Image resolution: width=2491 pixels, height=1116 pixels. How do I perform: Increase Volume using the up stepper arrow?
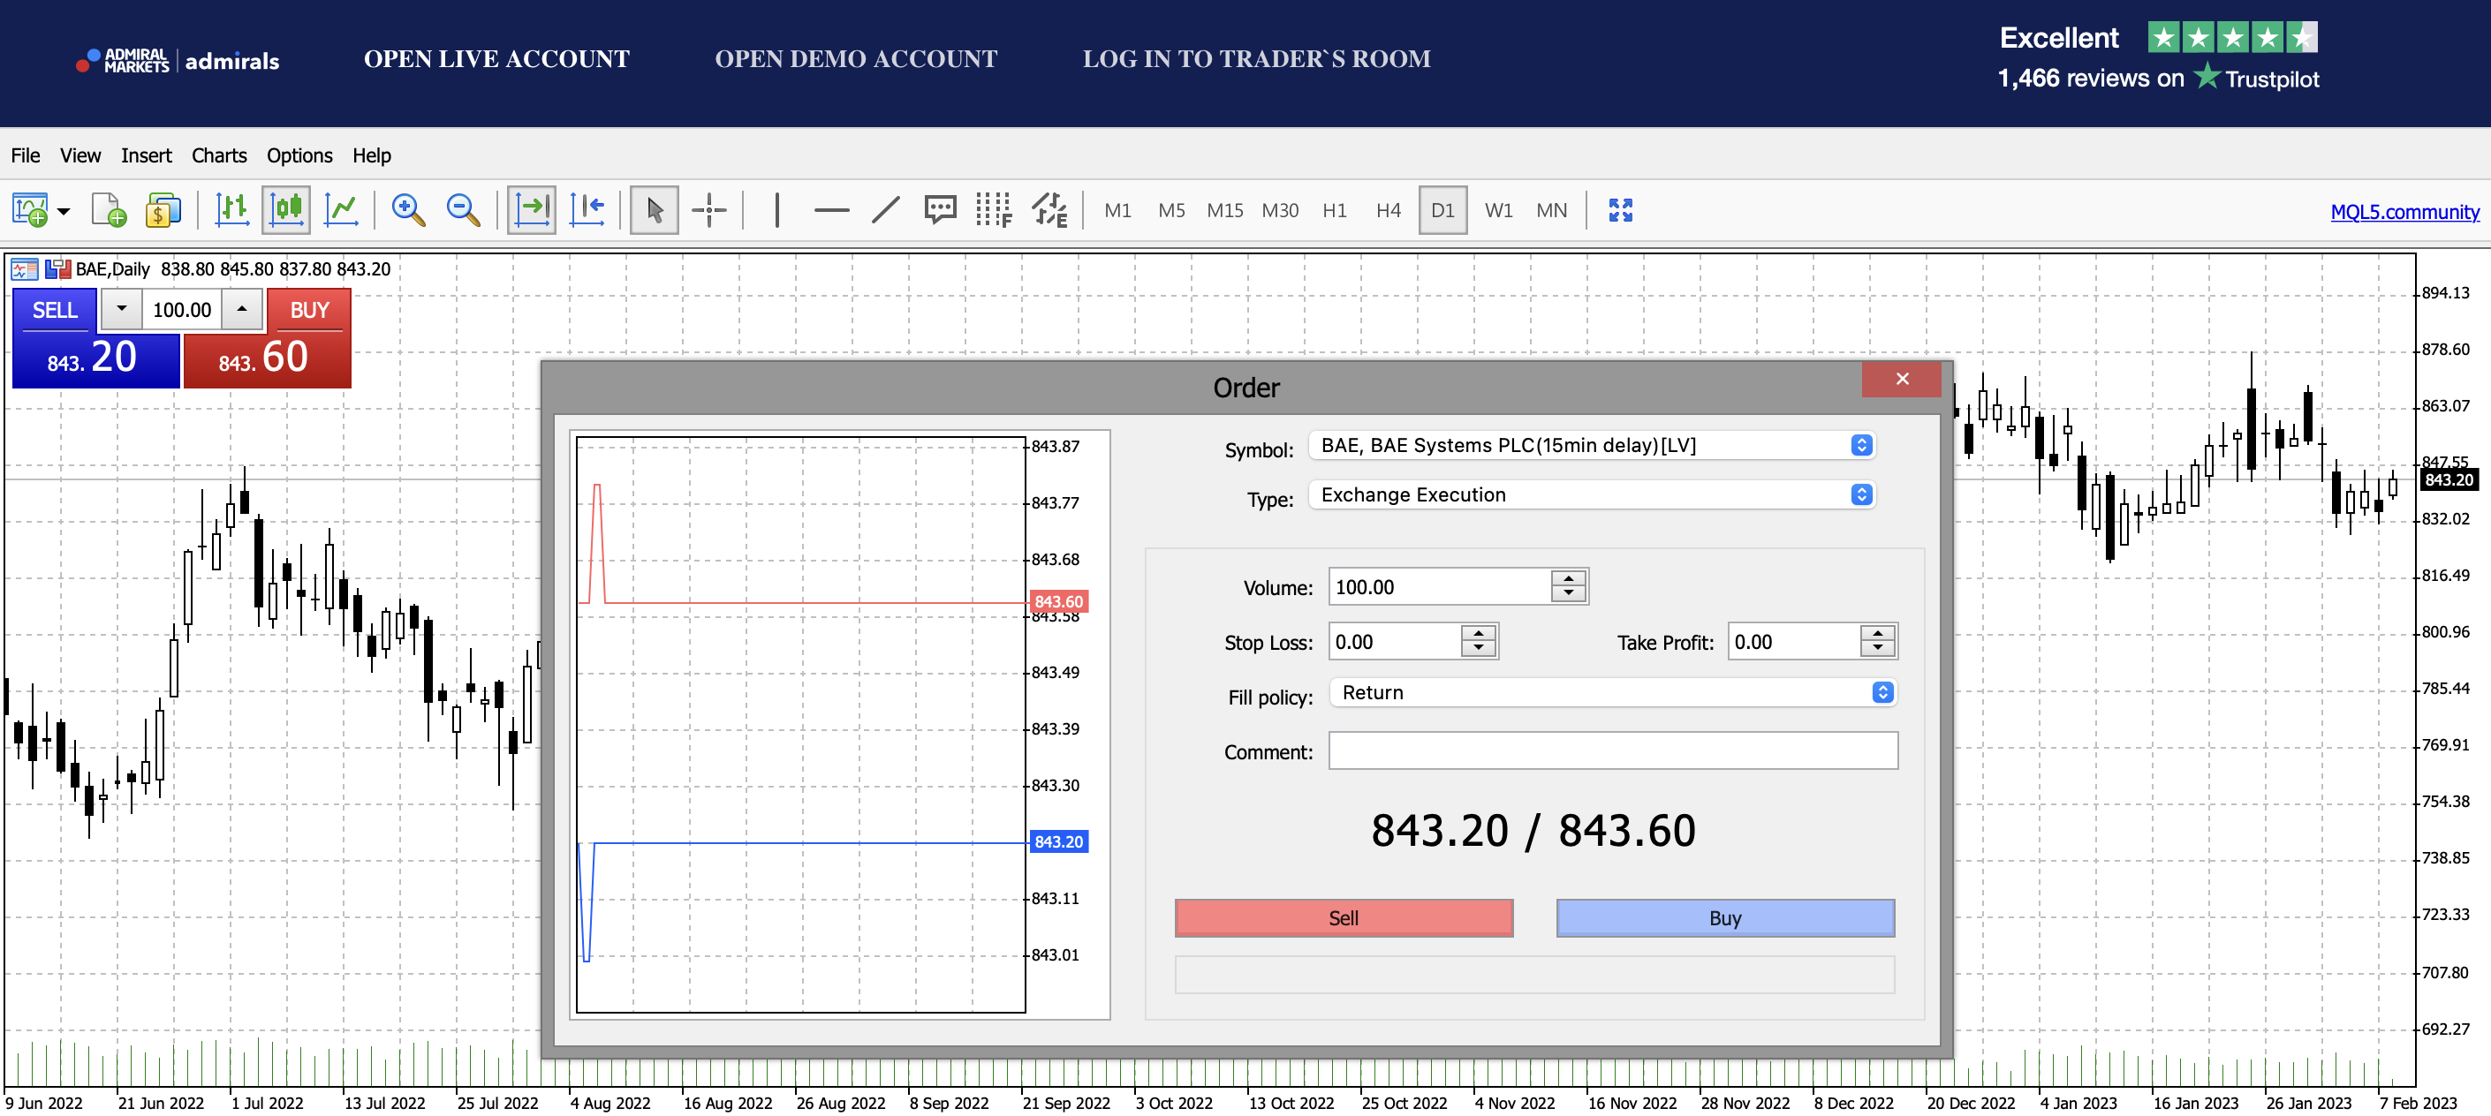click(x=1568, y=577)
